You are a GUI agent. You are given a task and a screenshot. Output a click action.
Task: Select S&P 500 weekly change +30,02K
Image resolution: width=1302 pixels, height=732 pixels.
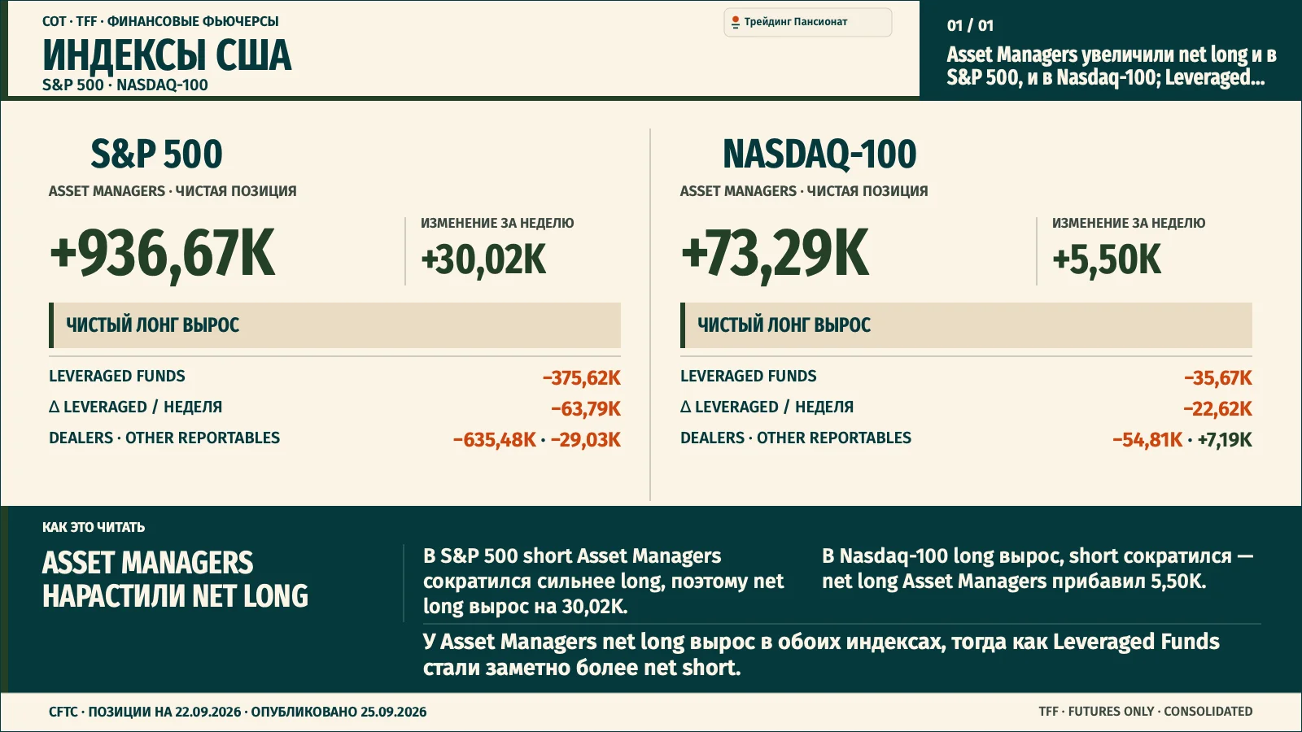483,260
